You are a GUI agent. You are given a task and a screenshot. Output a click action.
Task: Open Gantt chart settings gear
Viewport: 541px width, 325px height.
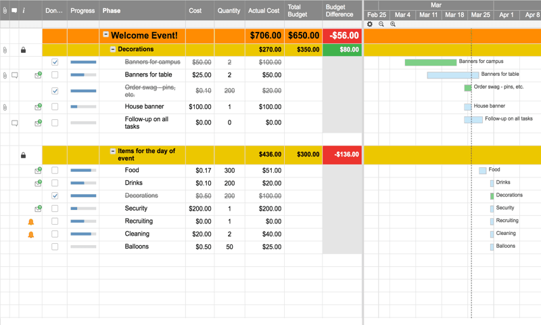[x=370, y=24]
